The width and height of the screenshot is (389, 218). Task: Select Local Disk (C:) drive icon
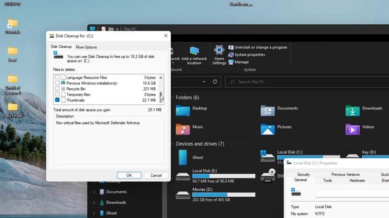click(x=267, y=156)
